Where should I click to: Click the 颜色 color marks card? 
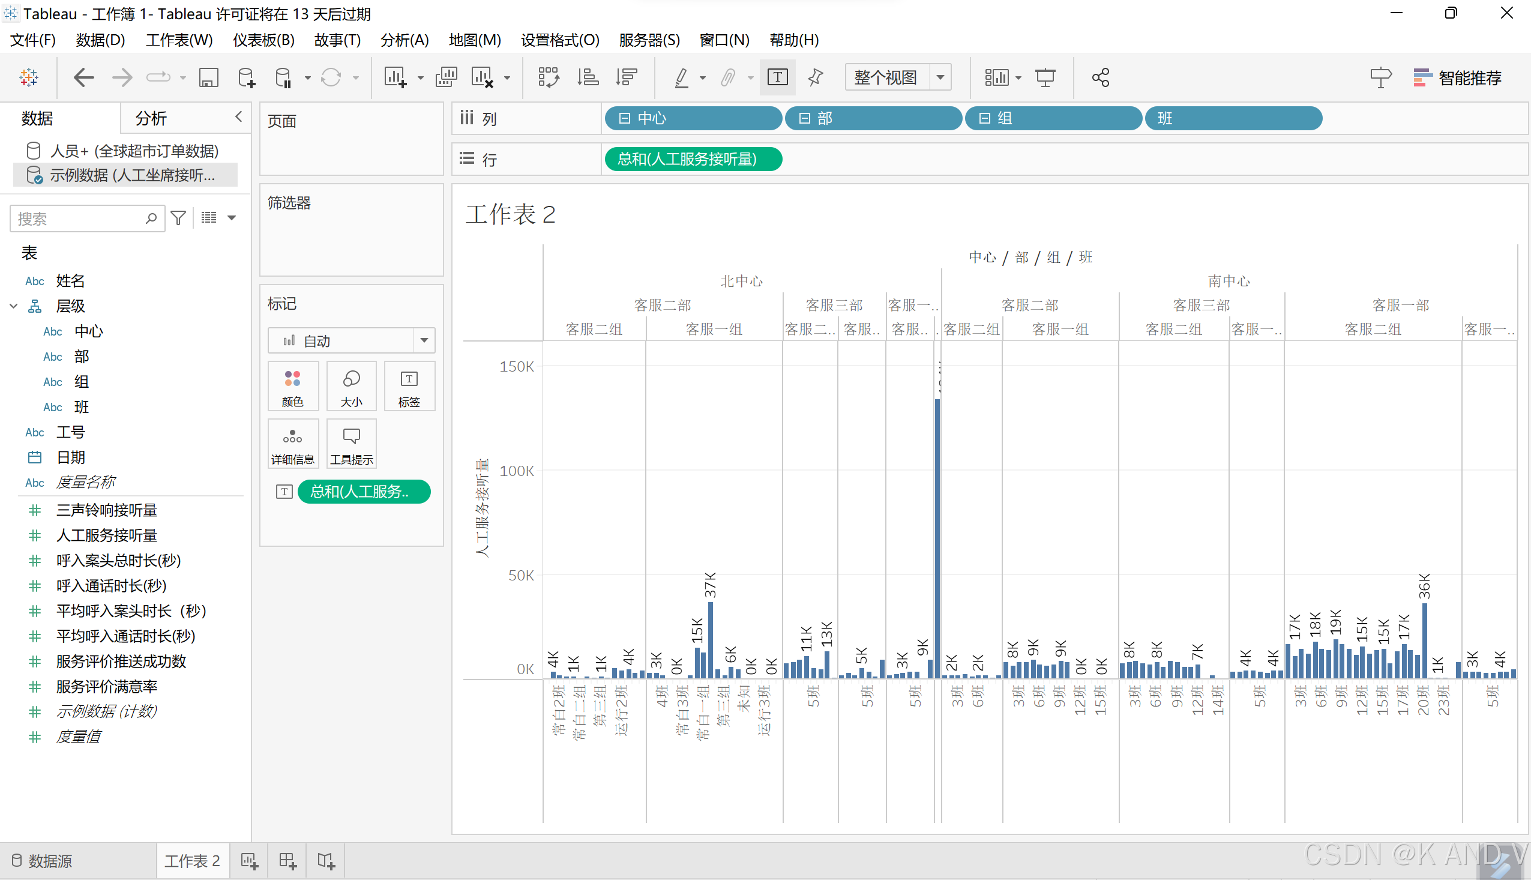(x=292, y=387)
